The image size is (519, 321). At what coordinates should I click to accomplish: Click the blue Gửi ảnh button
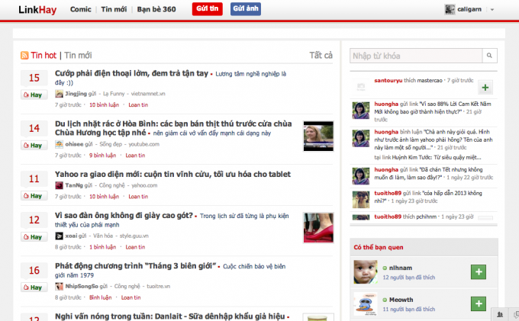coord(246,9)
